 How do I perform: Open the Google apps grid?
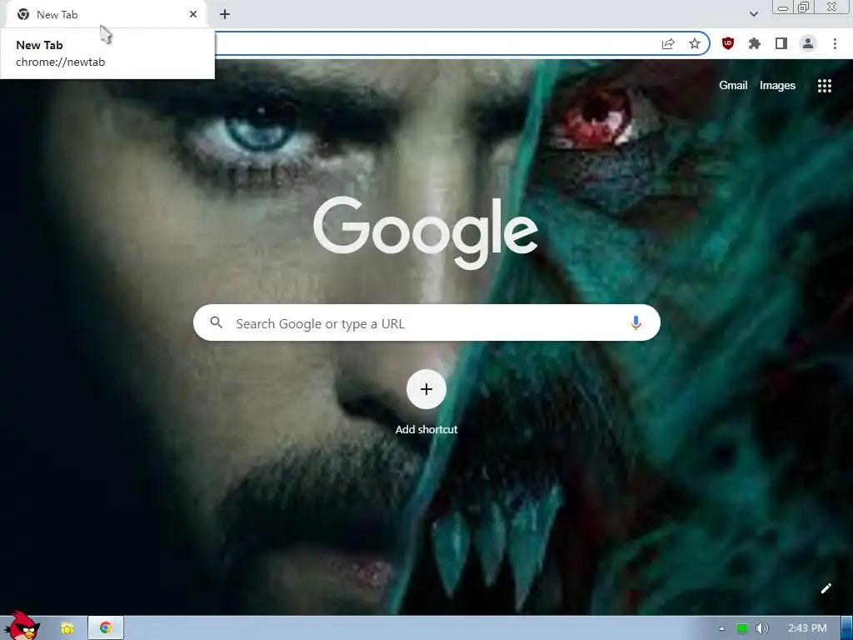[x=825, y=86]
